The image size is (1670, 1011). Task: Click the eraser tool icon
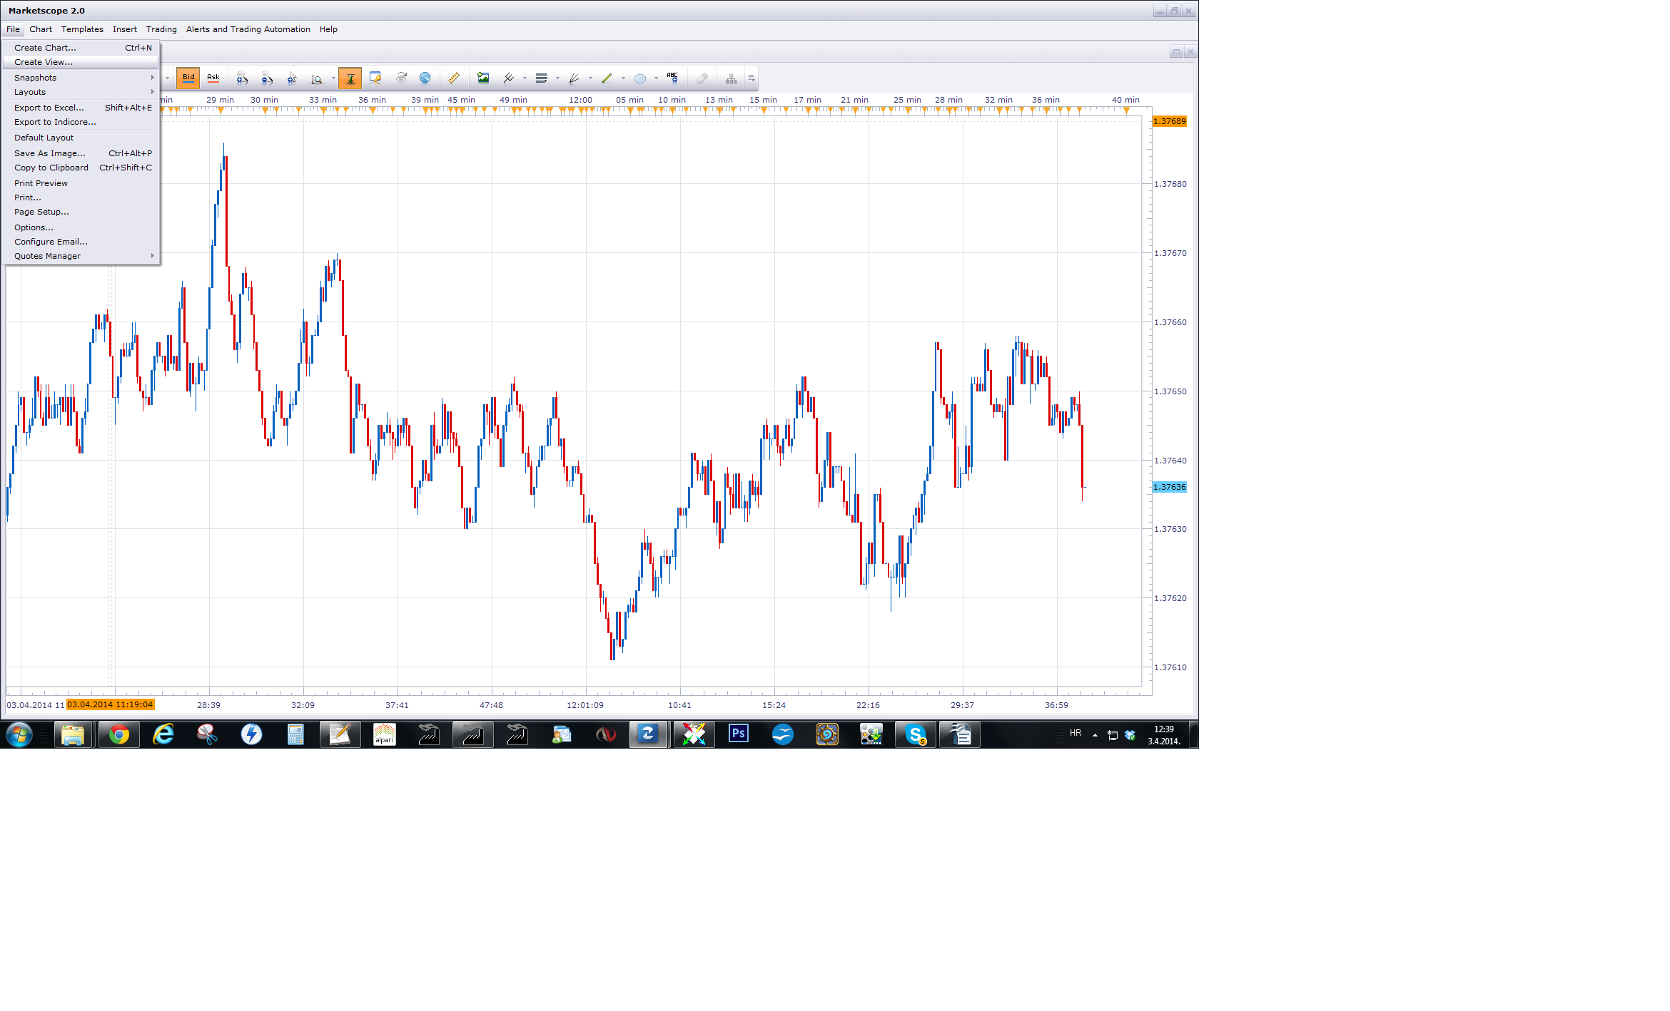(702, 78)
